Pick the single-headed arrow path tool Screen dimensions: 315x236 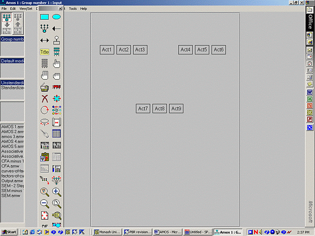pyautogui.click(x=56, y=29)
